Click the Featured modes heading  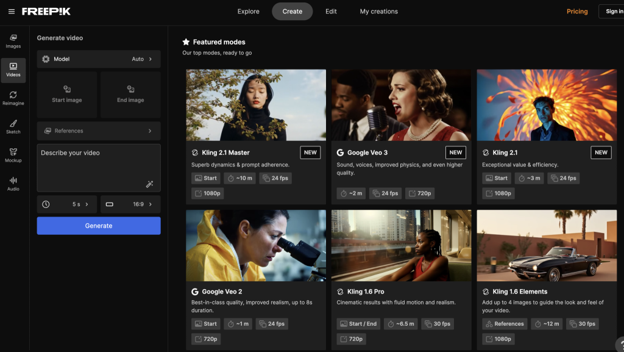[219, 42]
